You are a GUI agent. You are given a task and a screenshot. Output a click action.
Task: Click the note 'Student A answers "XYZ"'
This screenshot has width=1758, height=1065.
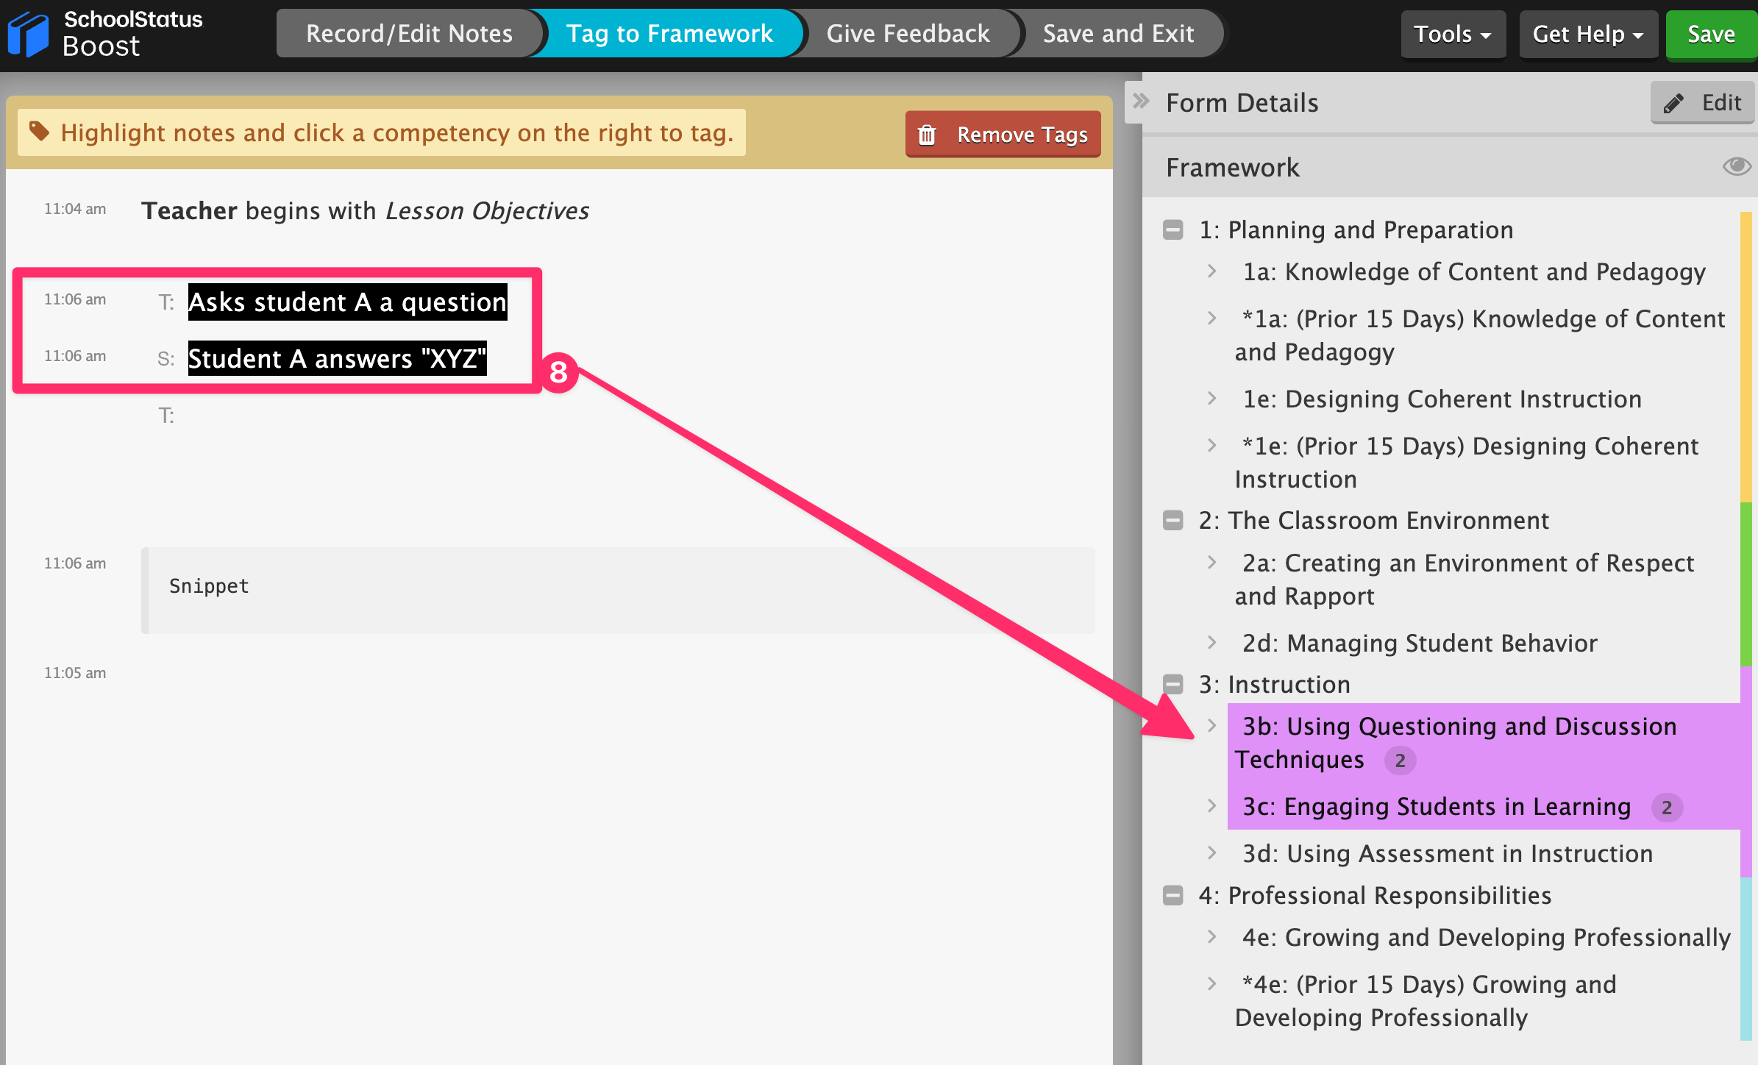click(x=337, y=358)
